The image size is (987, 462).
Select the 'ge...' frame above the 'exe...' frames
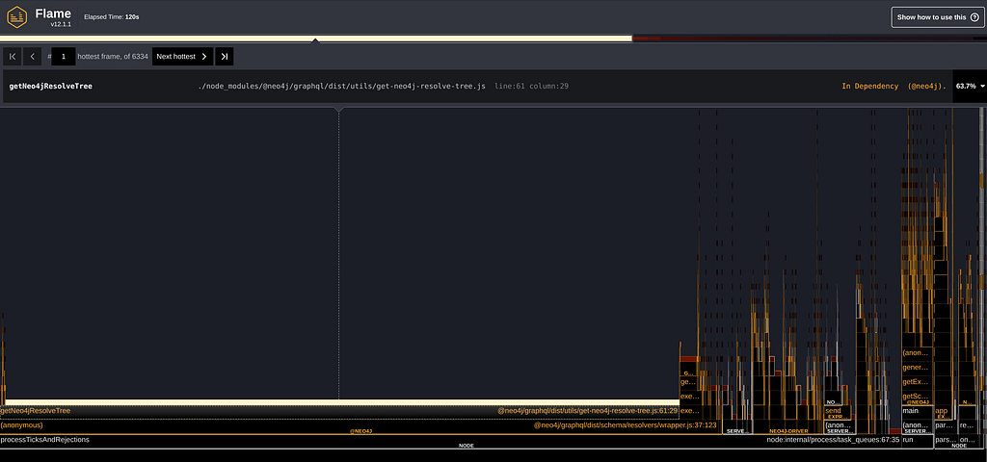[x=688, y=382]
